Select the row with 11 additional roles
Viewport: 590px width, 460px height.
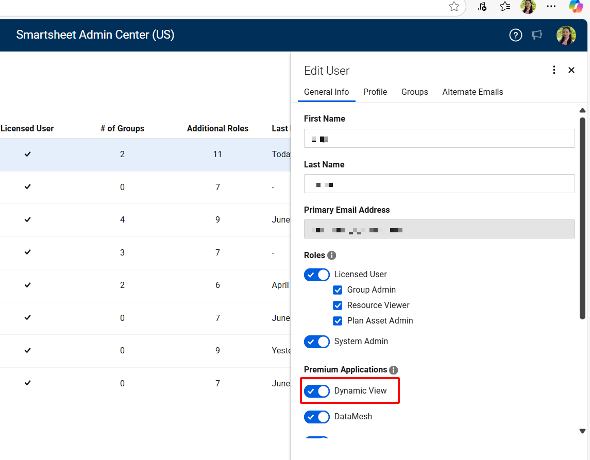[145, 155]
